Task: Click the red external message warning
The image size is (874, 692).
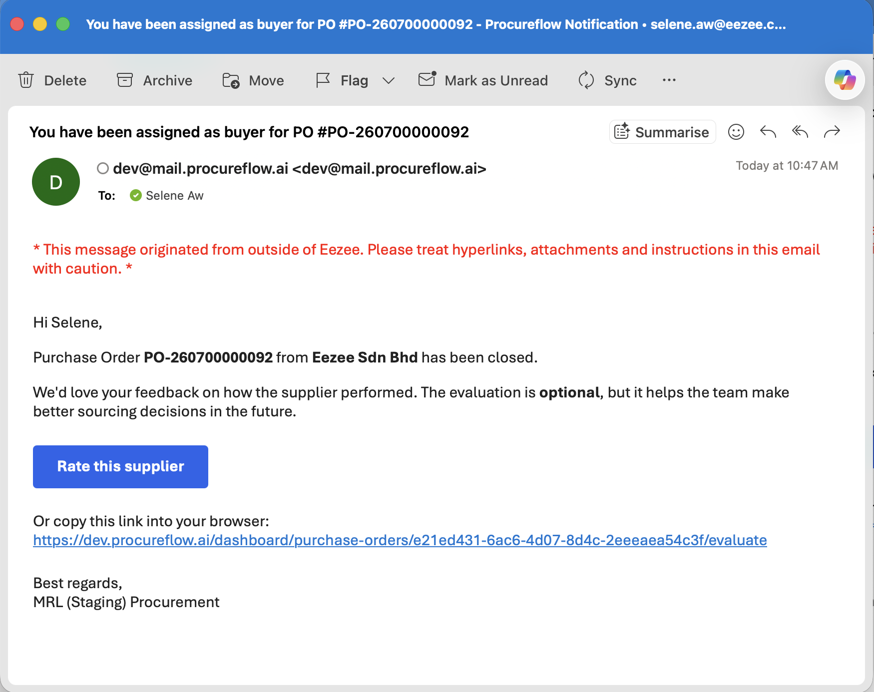Action: pyautogui.click(x=427, y=259)
